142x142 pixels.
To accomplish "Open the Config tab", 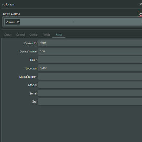I will tap(33, 35).
